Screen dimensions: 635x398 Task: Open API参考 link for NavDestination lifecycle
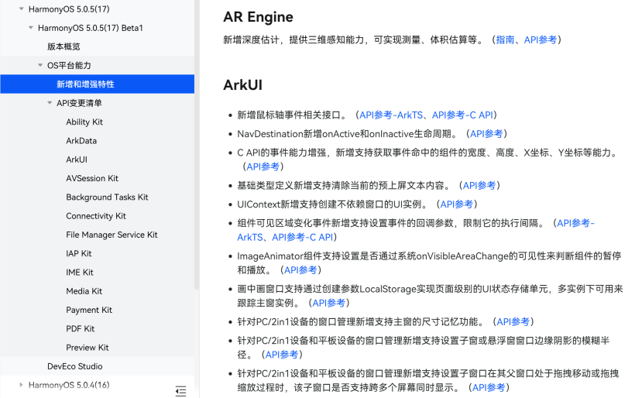(486, 134)
